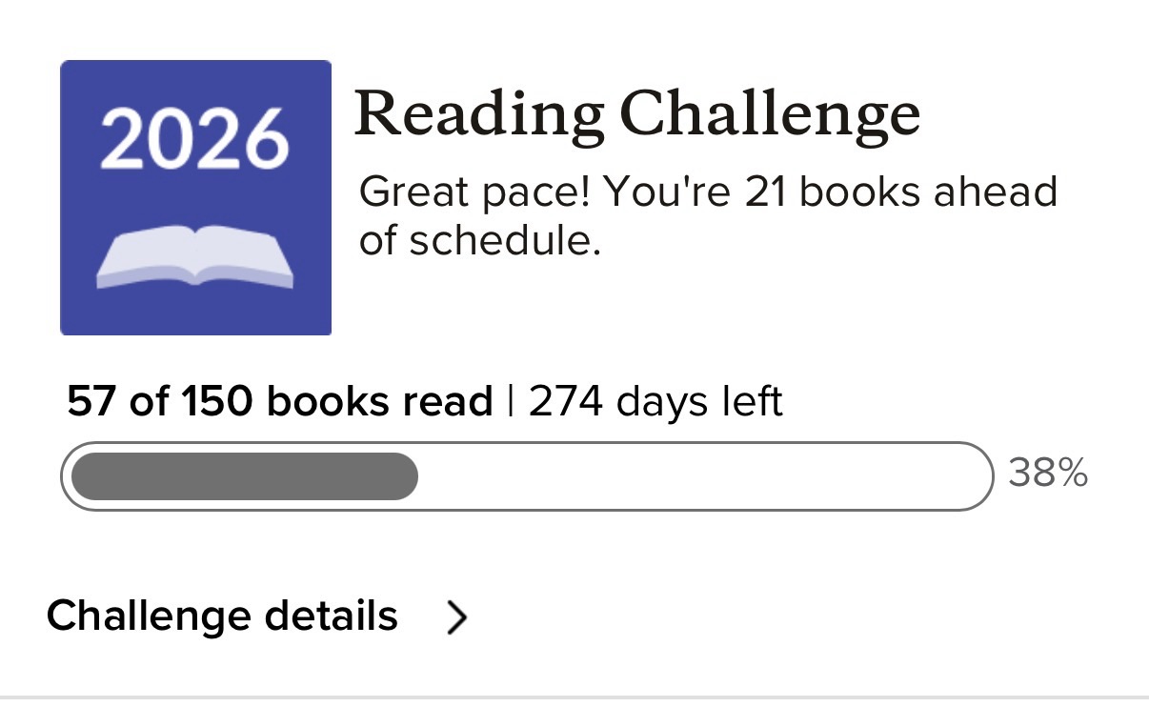This screenshot has width=1149, height=727.
Task: Click the 2026 year number on badge
Action: coord(194,139)
